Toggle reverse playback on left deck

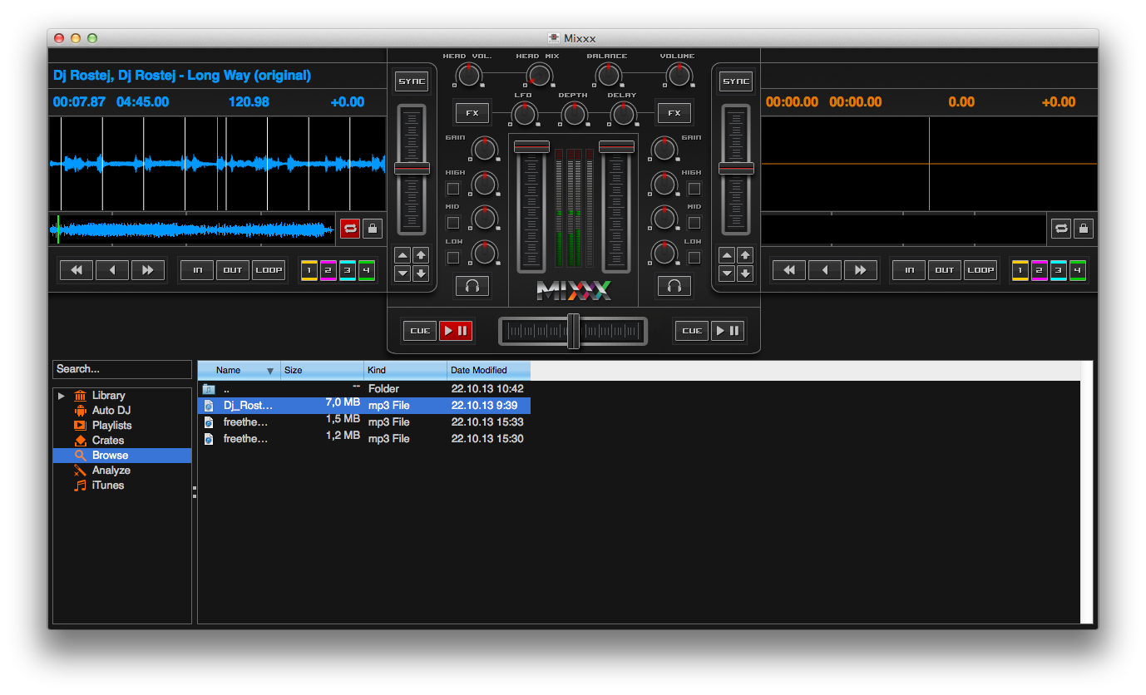pyautogui.click(x=112, y=270)
